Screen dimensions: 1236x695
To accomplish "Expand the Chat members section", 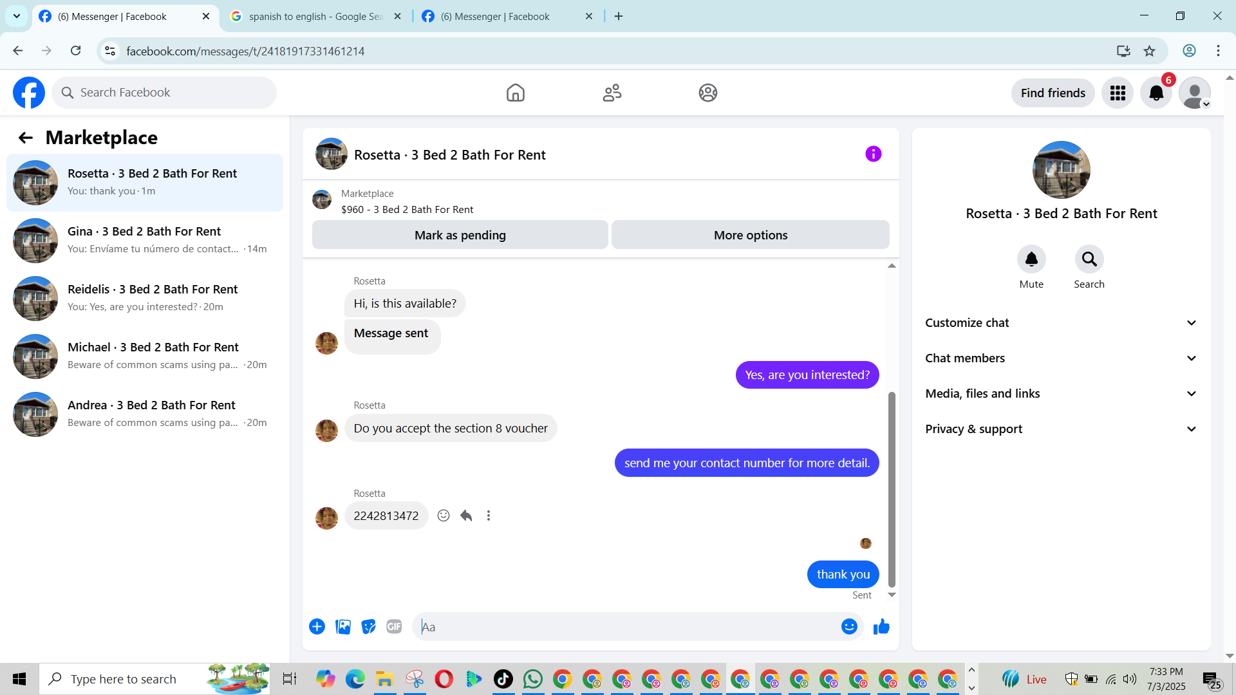I will coord(1061,358).
